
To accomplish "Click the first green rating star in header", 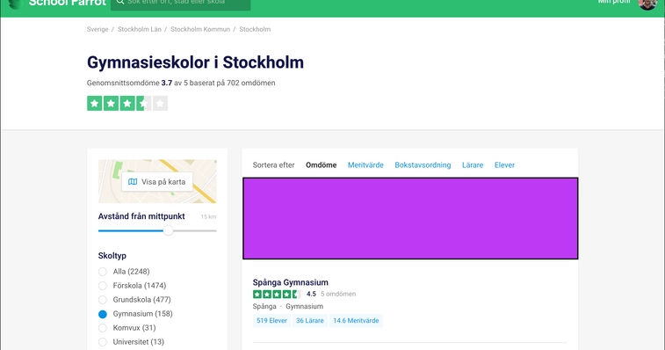I will 95,103.
